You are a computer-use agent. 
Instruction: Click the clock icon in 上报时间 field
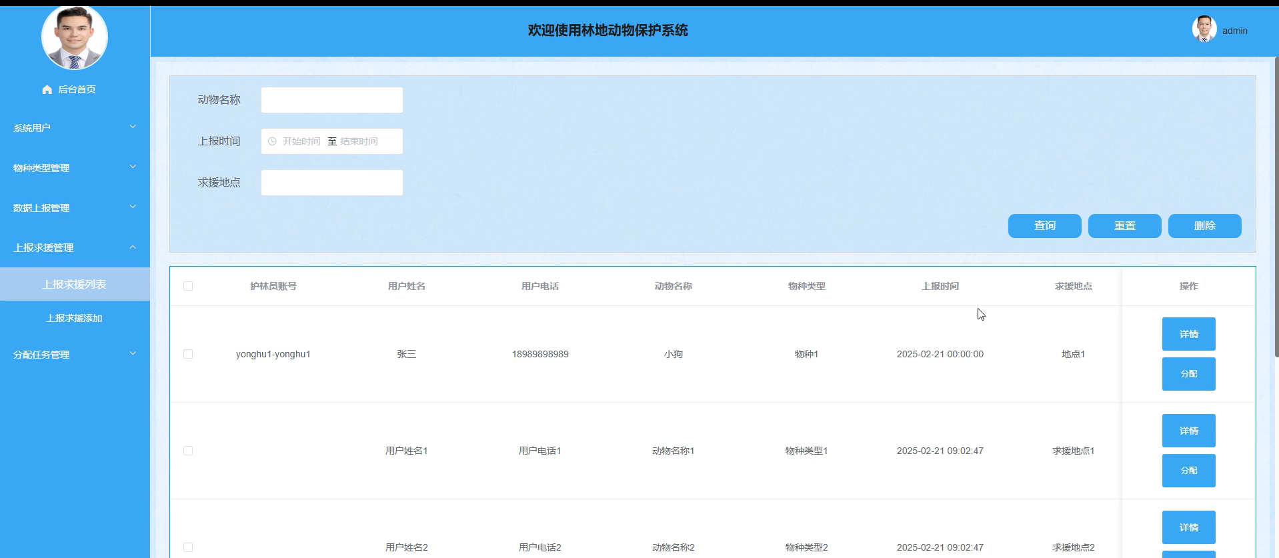point(272,141)
